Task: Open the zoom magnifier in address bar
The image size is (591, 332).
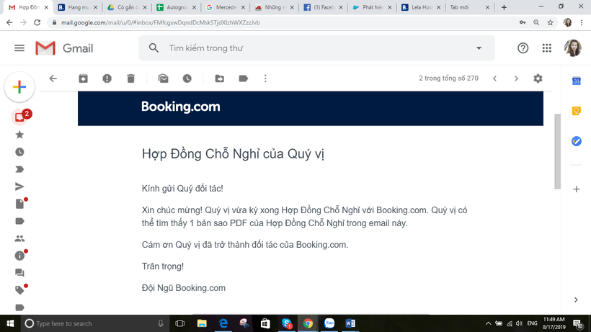Action: pyautogui.click(x=536, y=22)
